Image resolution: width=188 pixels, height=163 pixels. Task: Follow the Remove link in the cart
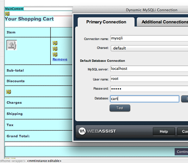(x=60, y=59)
